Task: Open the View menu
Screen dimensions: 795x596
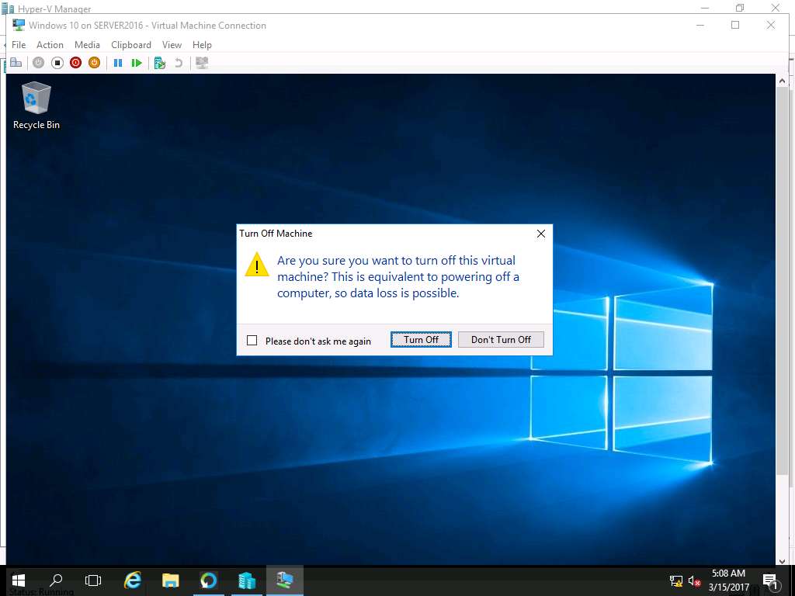Action: pyautogui.click(x=172, y=44)
